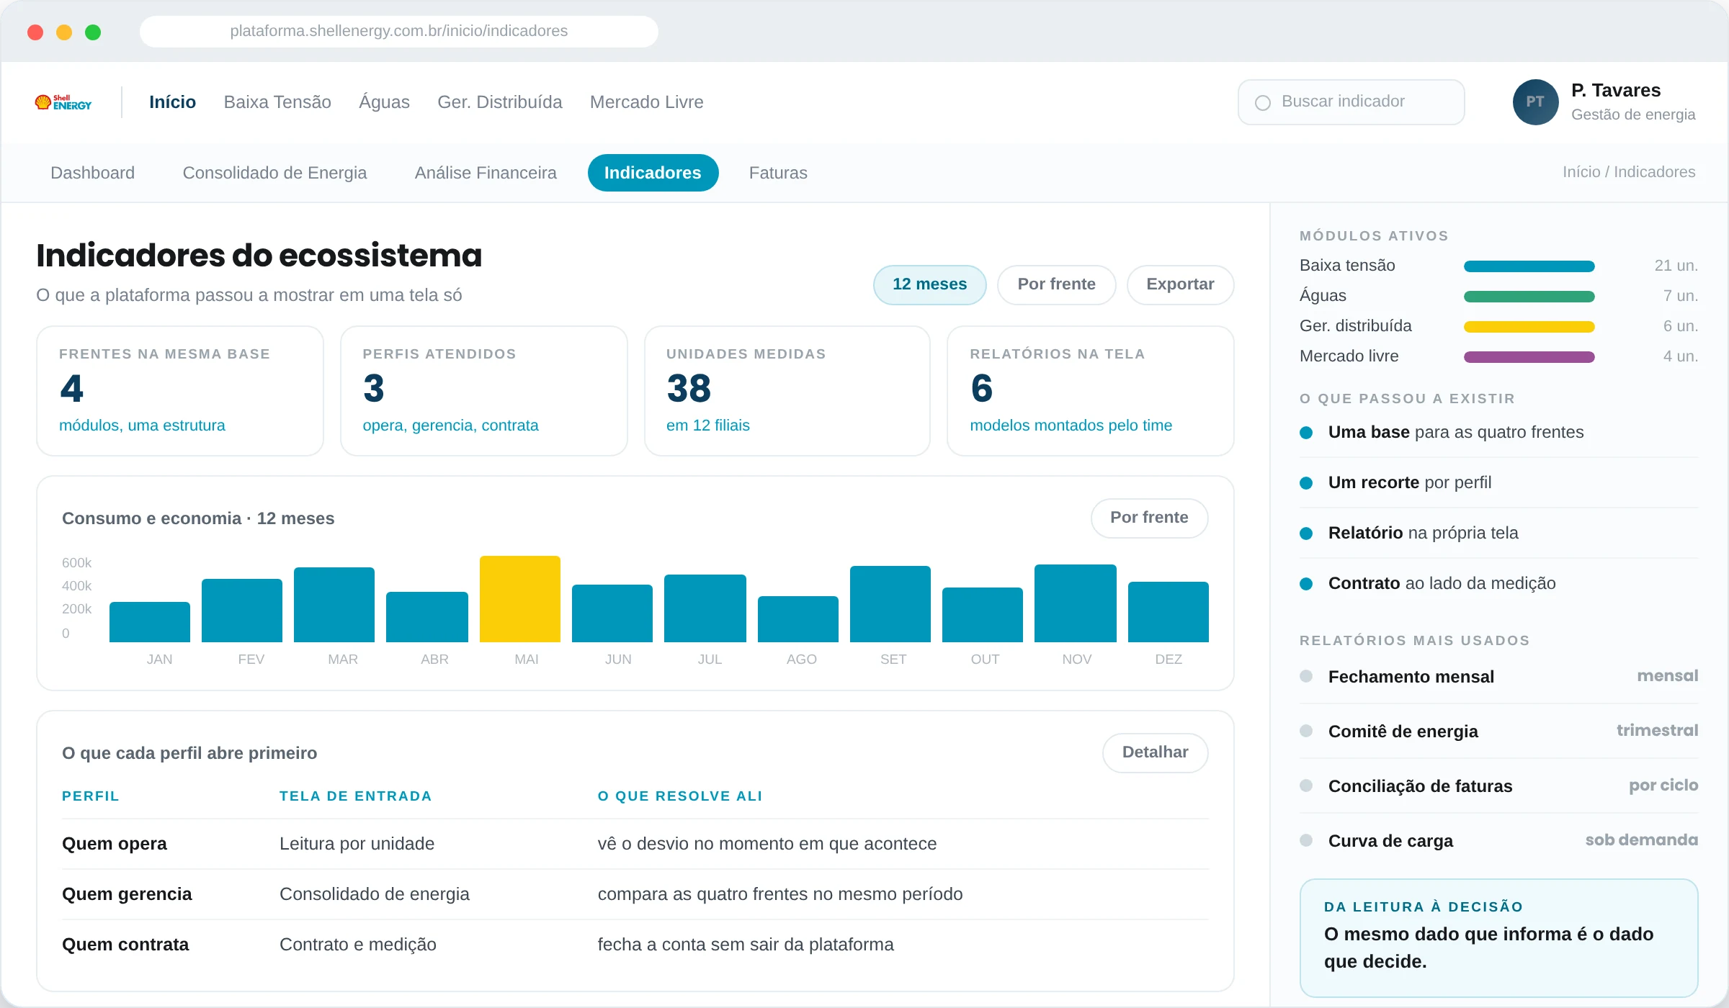Click the Buscar indicador search field

[1351, 102]
